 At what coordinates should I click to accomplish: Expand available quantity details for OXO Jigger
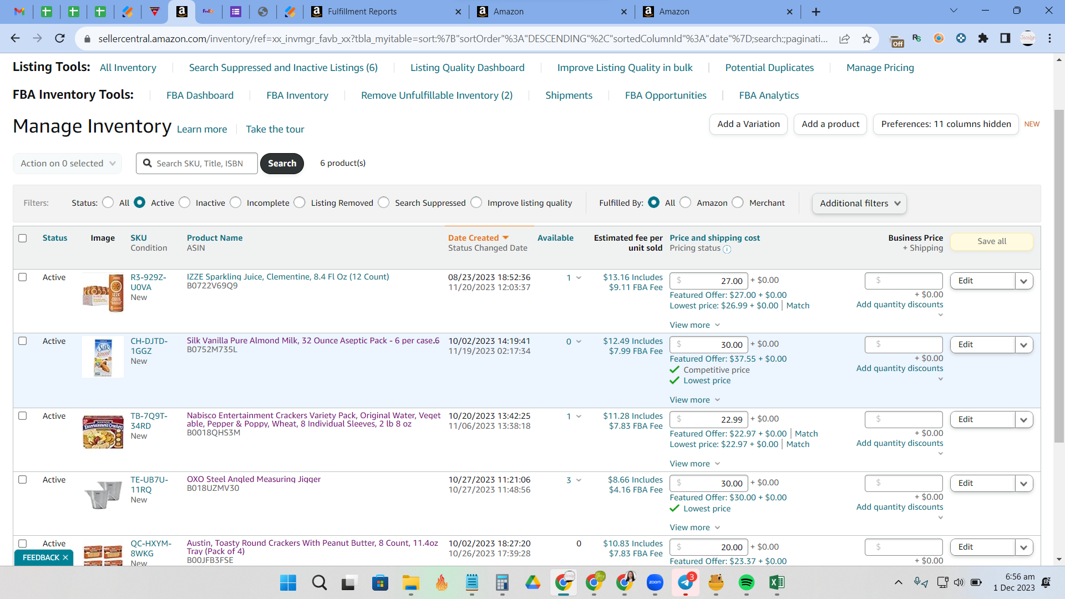coord(579,480)
